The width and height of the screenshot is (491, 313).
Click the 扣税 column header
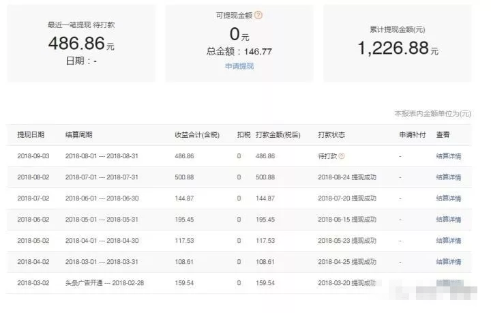(243, 134)
